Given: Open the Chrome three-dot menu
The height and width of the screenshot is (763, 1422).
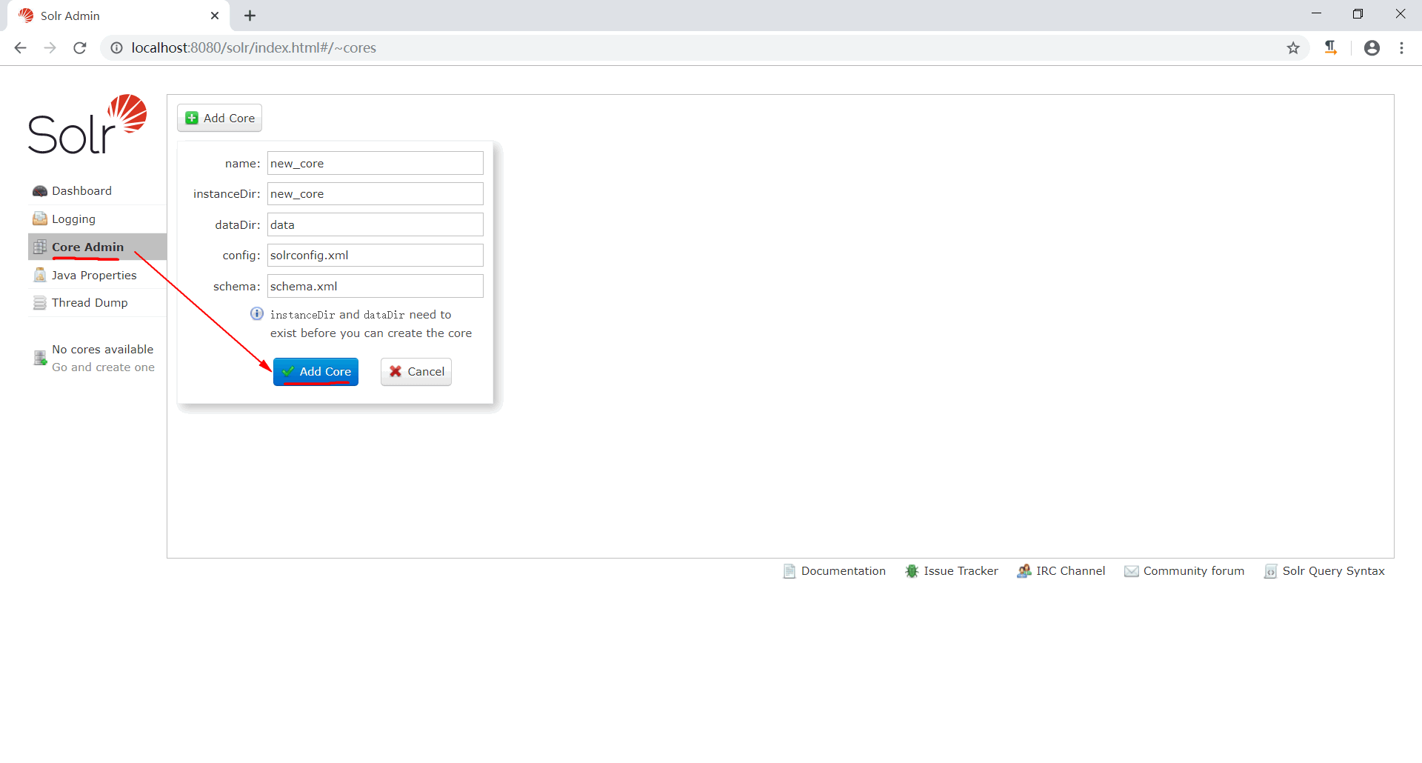Looking at the screenshot, I should (x=1402, y=47).
